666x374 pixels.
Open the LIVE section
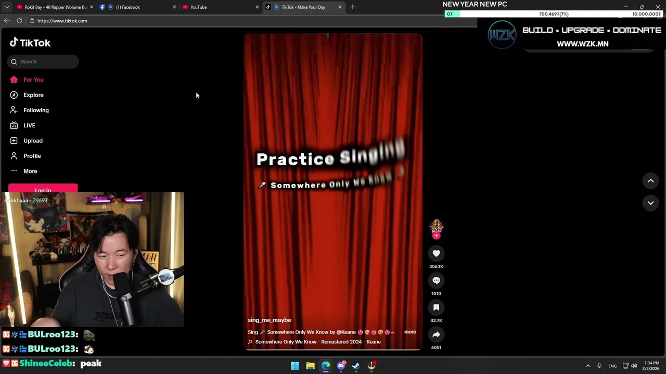tap(29, 125)
